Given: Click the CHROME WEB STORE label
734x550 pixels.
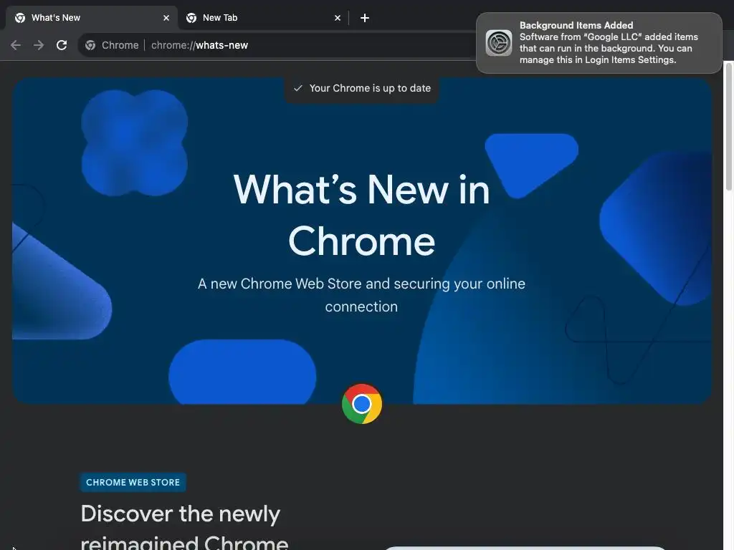Looking at the screenshot, I should point(133,482).
